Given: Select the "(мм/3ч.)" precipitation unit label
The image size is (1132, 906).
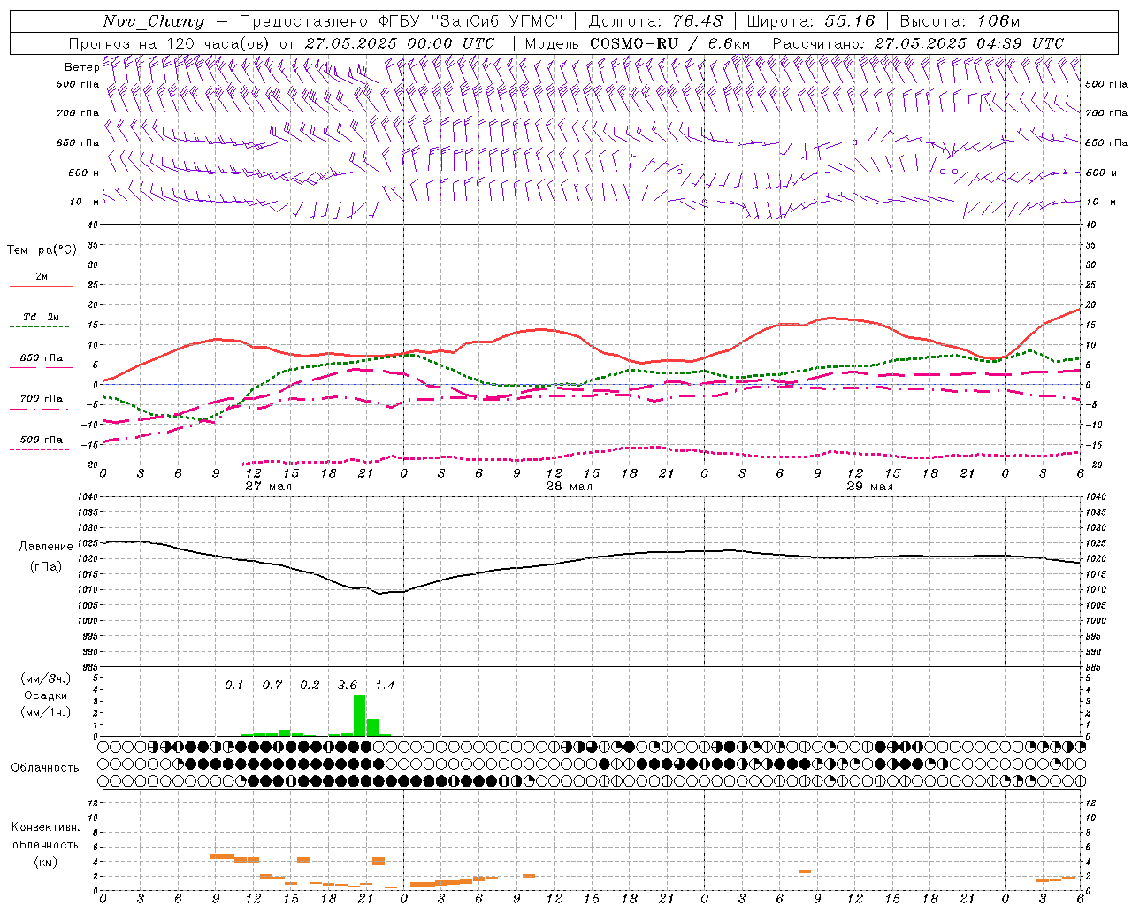Looking at the screenshot, I should click(x=45, y=679).
